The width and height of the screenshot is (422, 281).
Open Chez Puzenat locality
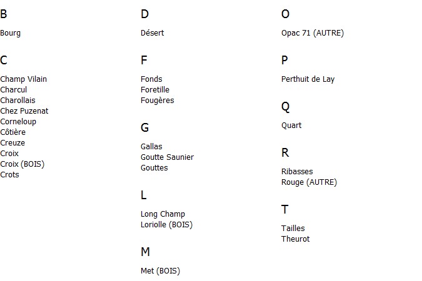[x=24, y=111]
